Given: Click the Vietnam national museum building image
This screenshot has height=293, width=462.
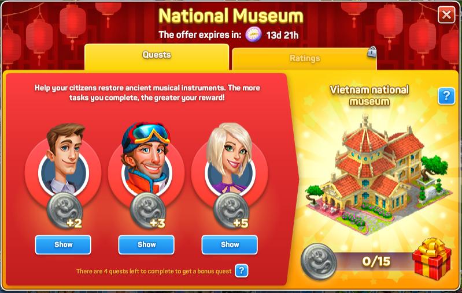Looking at the screenshot, I should (379, 174).
